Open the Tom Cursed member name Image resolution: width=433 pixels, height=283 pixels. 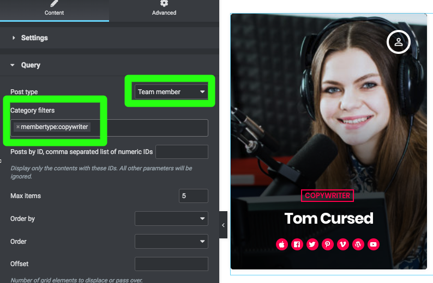click(x=329, y=218)
